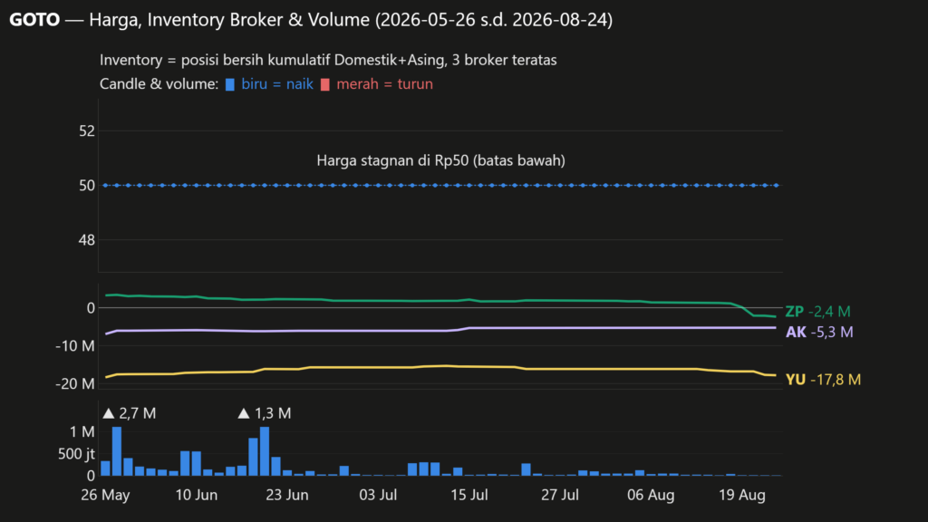Click the 1,3 M peak volume bar
This screenshot has height=522, width=928.
click(x=265, y=451)
